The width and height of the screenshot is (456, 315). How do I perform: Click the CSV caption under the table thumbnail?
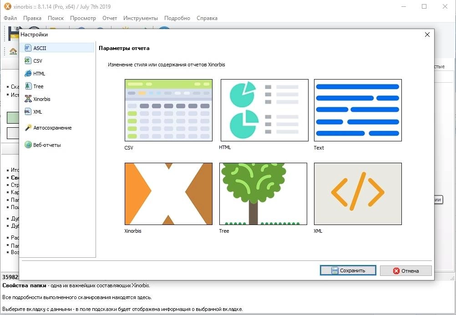[x=128, y=148]
